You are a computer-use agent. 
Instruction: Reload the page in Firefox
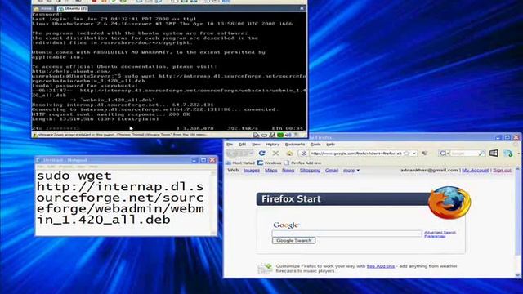[262, 153]
